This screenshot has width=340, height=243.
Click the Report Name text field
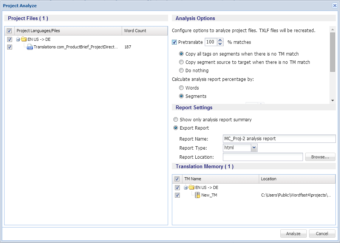[279, 139]
